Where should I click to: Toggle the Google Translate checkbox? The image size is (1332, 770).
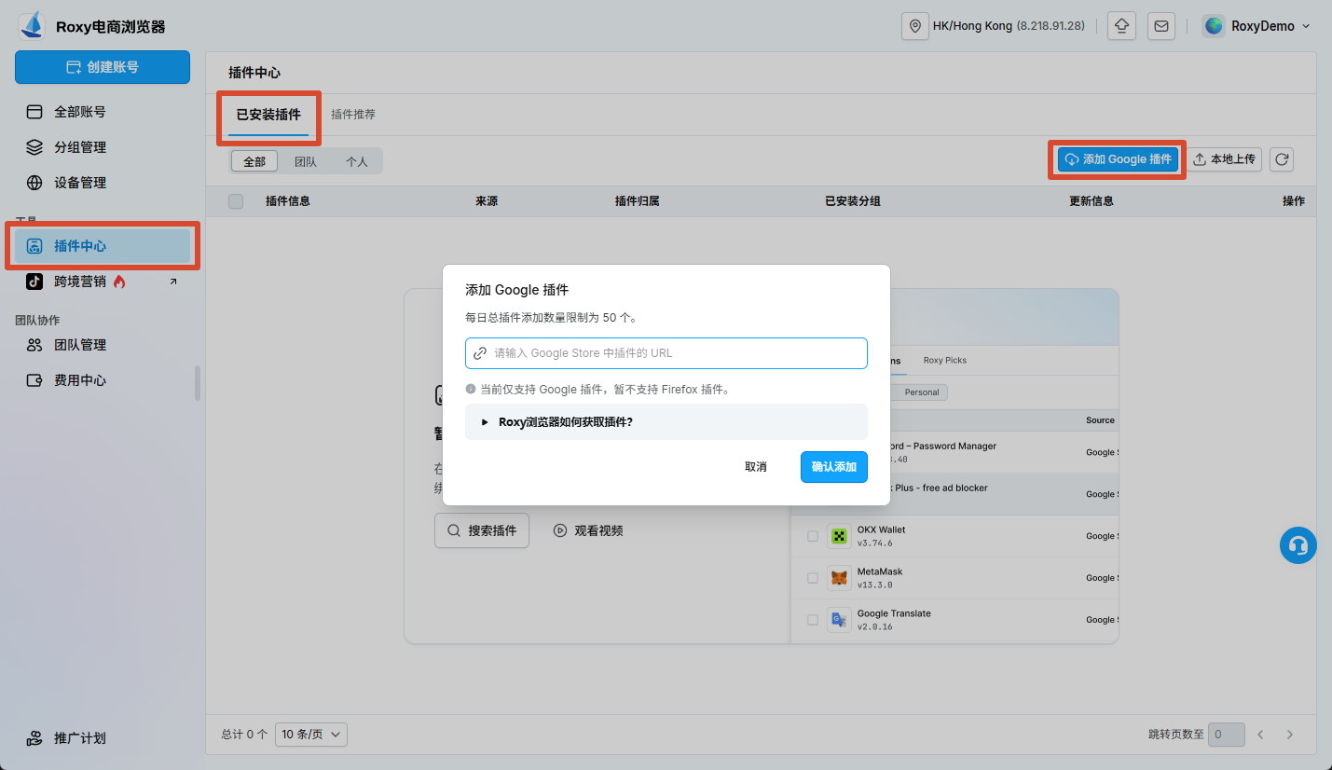click(813, 620)
